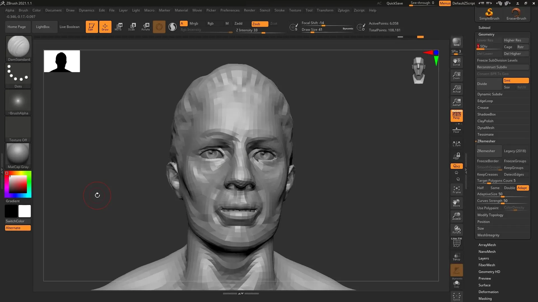
Task: Activate Local Symmetry (L.Sym) icon
Action: coord(456,143)
